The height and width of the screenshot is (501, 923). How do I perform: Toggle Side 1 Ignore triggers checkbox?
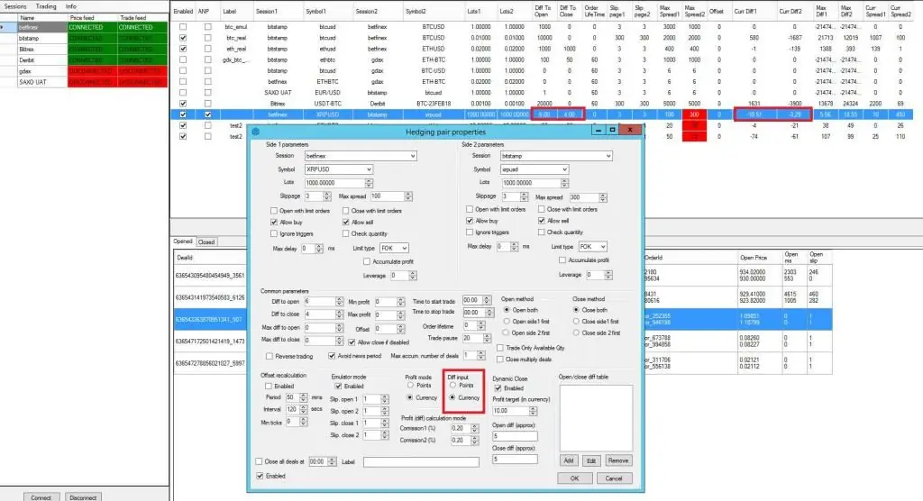[x=274, y=233]
